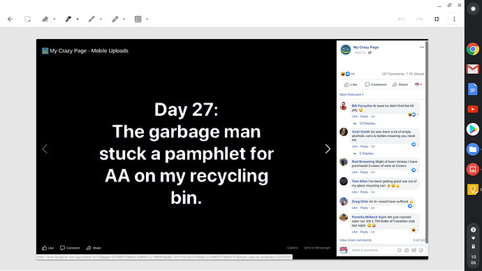Image resolution: width=482 pixels, height=271 pixels.
Task: Open the launcher circle on the shelf
Action: [x=473, y=9]
